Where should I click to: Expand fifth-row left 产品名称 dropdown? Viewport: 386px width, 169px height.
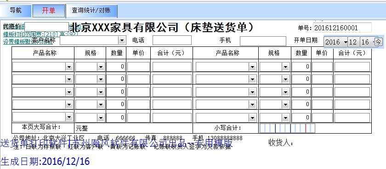69,118
